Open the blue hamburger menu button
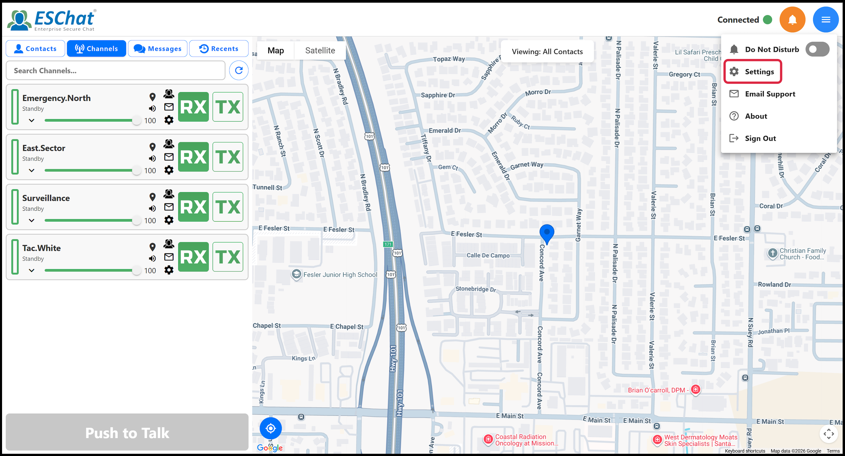This screenshot has height=456, width=845. click(x=825, y=20)
